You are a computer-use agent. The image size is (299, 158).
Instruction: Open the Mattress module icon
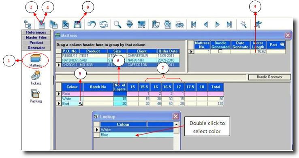point(36,59)
